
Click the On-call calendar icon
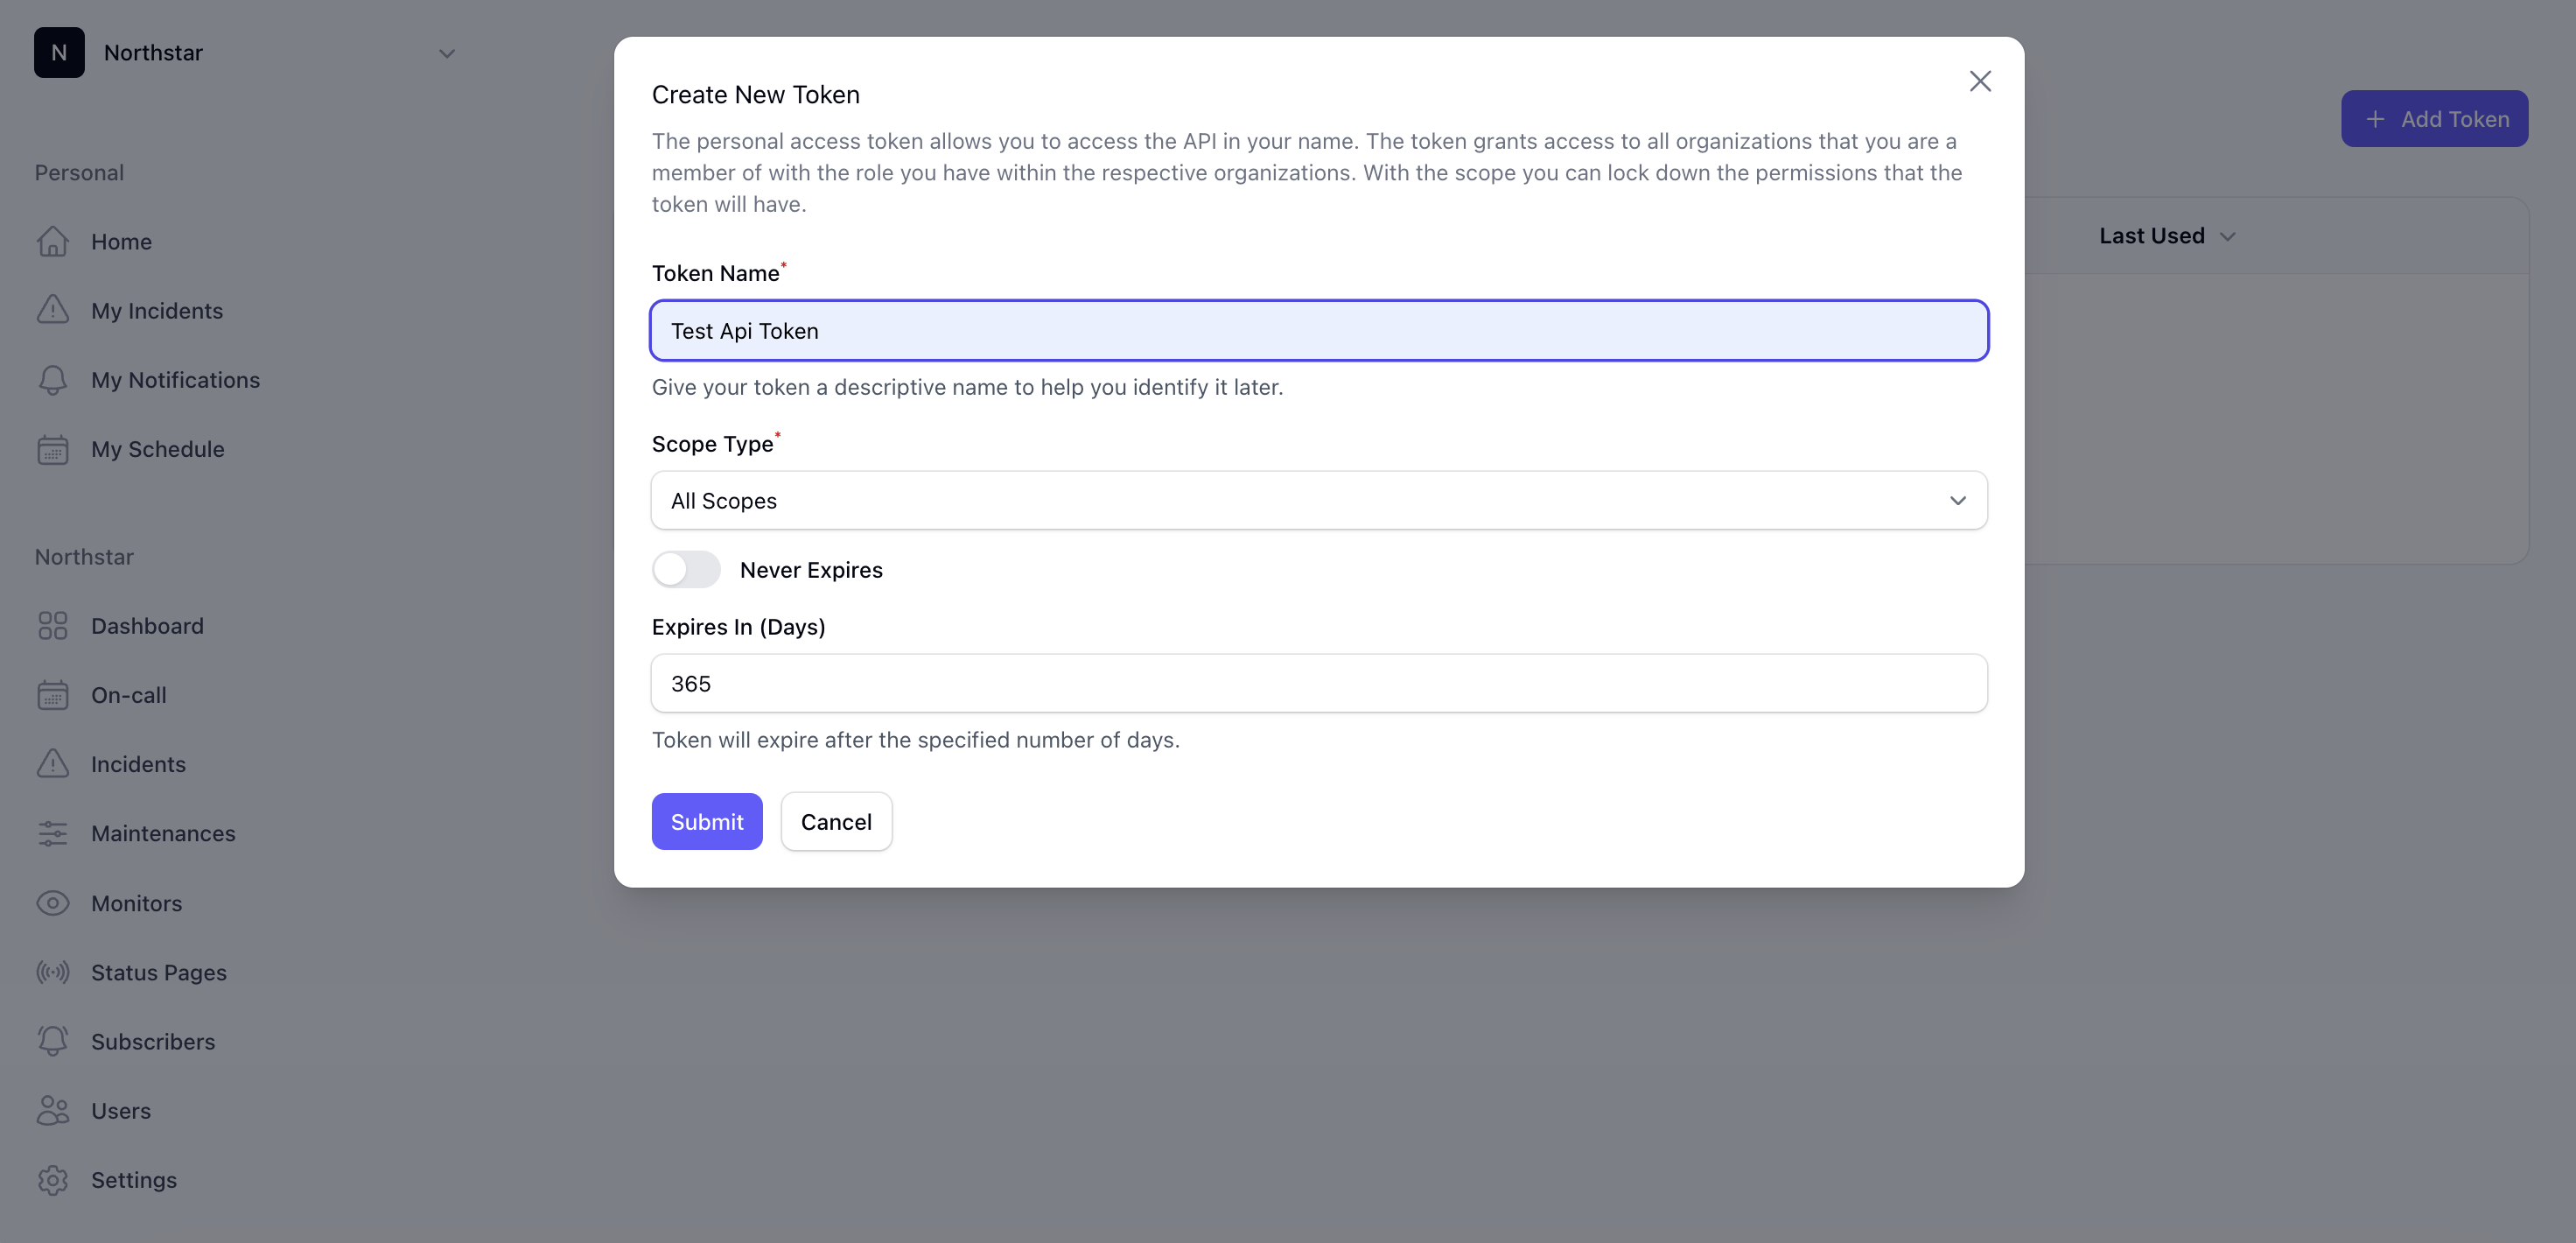coord(53,694)
